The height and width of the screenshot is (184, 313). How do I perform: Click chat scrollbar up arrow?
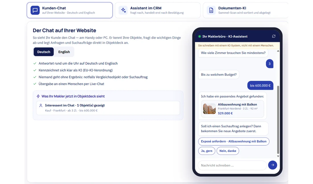(278, 51)
